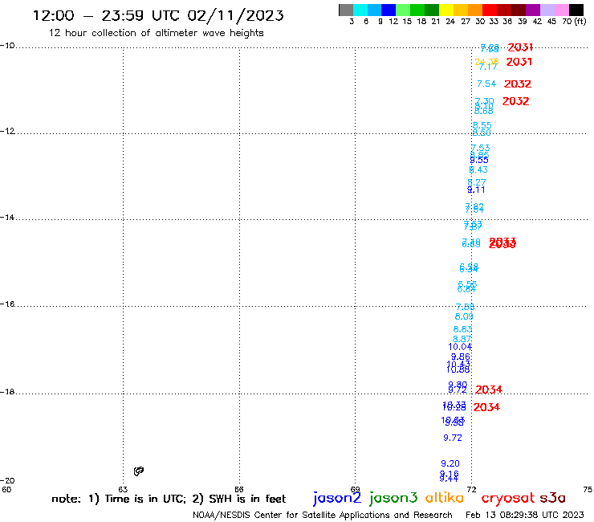Click the 8.63 wave height reading

click(x=462, y=329)
